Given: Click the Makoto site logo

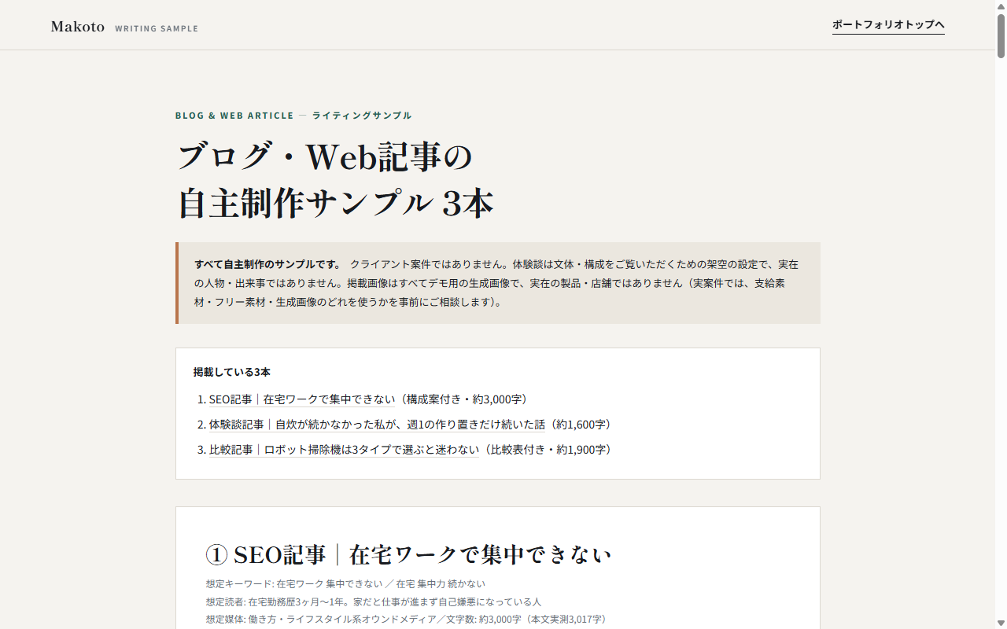Looking at the screenshot, I should pyautogui.click(x=78, y=26).
